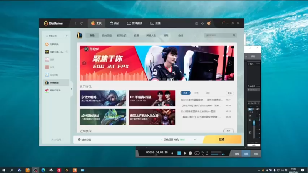Screen dimensions: 308x173
Task: Open Microsoft Edge from the taskbar
Action: click(x=43, y=170)
